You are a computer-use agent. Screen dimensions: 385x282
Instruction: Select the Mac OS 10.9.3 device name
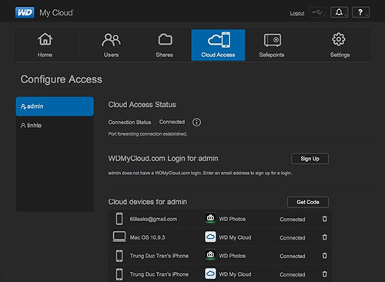point(147,237)
